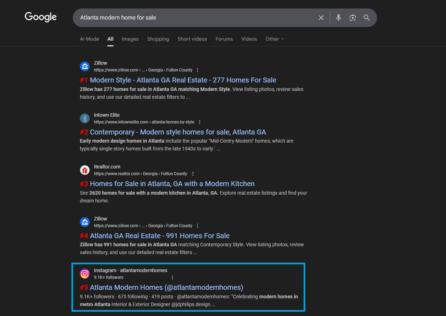Image resolution: width=446 pixels, height=316 pixels.
Task: Click the intownelite.com URL breadcrumb
Action: click(144, 122)
